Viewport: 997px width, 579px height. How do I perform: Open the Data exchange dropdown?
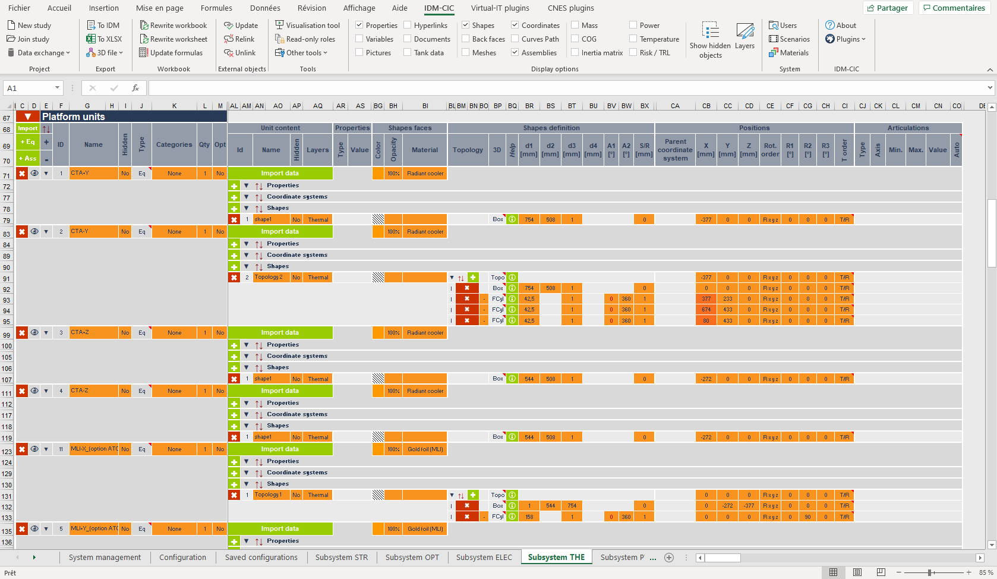point(39,52)
